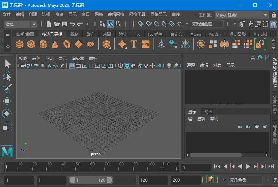
Task: Switch to the 动画 layer tab
Action: point(208,112)
